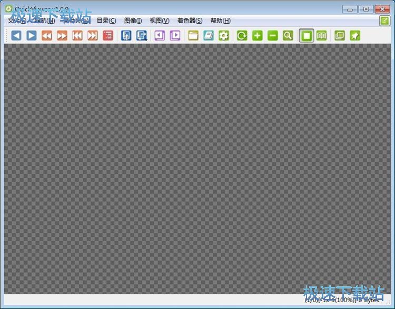The image size is (395, 309).
Task: Open the blue image size dropdown icon
Action: 142,35
